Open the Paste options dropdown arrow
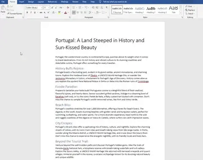 pyautogui.click(x=3, y=14)
